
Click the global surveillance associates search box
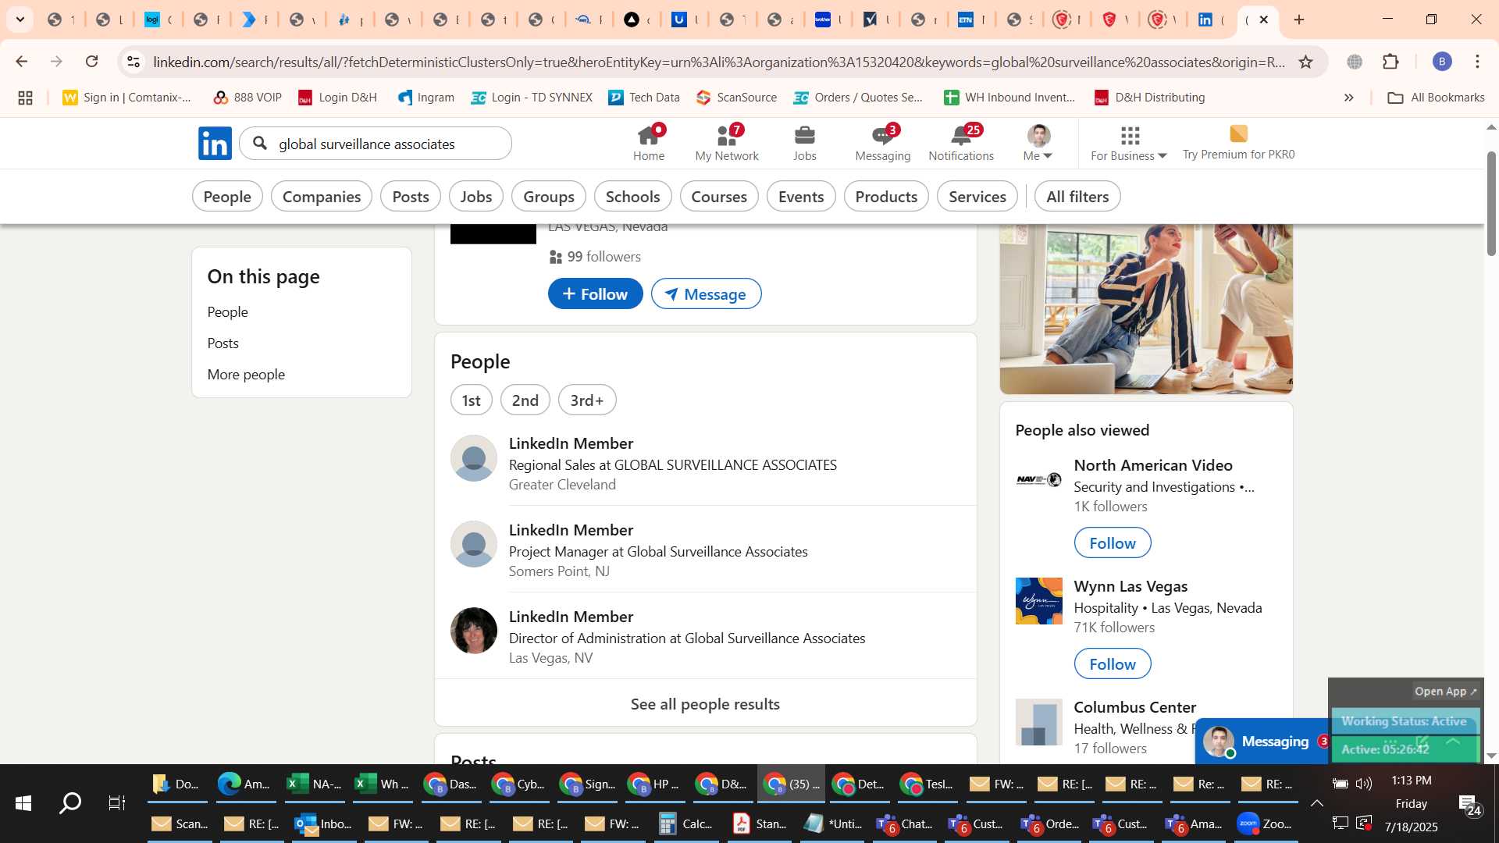[376, 144]
